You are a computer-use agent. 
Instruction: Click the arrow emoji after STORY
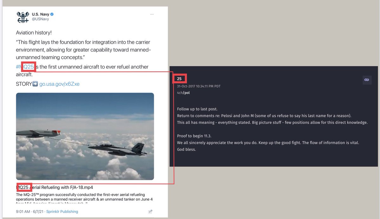[35, 84]
